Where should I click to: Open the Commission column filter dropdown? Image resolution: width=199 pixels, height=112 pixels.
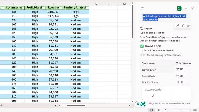(x=23, y=8)
